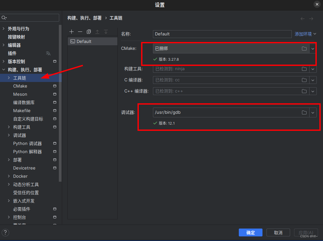Open folder browser for 调试器 path

pos(304,112)
